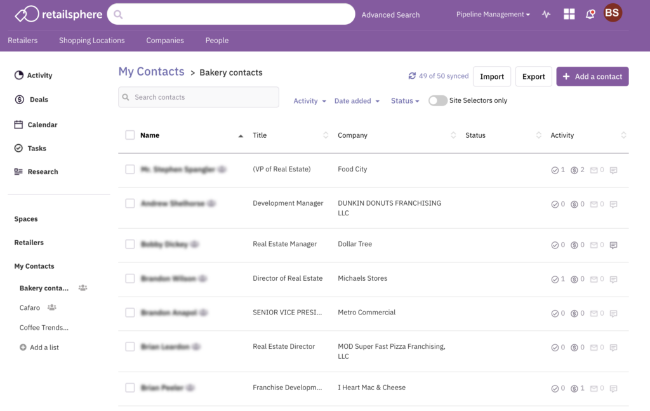Screen dimensions: 650x411
Task: Sort contacts by Name column arrow
Action: point(241,135)
